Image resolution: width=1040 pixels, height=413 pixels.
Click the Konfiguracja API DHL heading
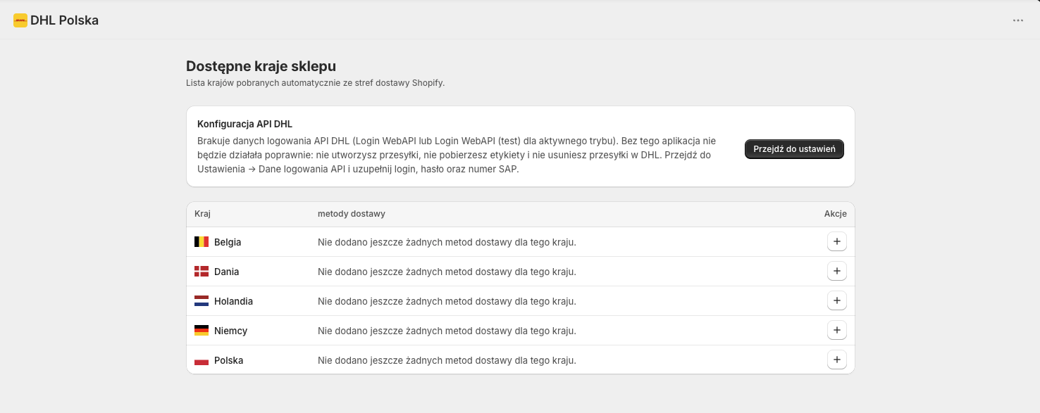coord(244,124)
